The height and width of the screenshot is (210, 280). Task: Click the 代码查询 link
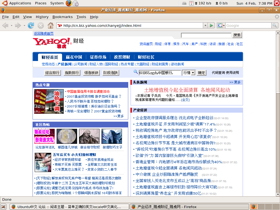(x=218, y=72)
